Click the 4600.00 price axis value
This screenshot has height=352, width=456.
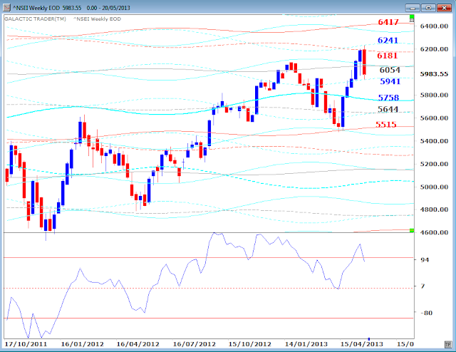(x=434, y=232)
